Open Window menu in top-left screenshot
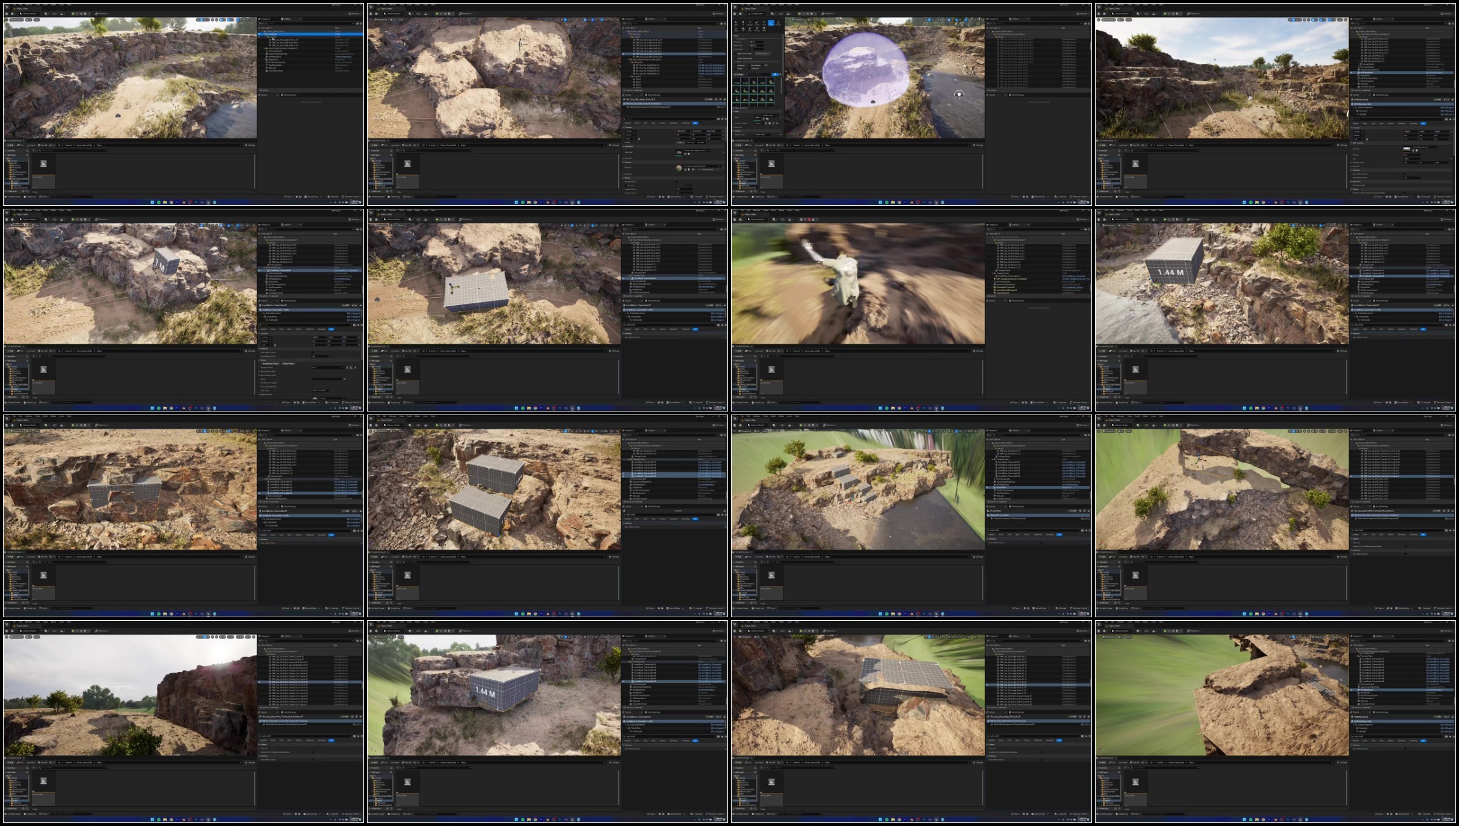 pos(28,5)
